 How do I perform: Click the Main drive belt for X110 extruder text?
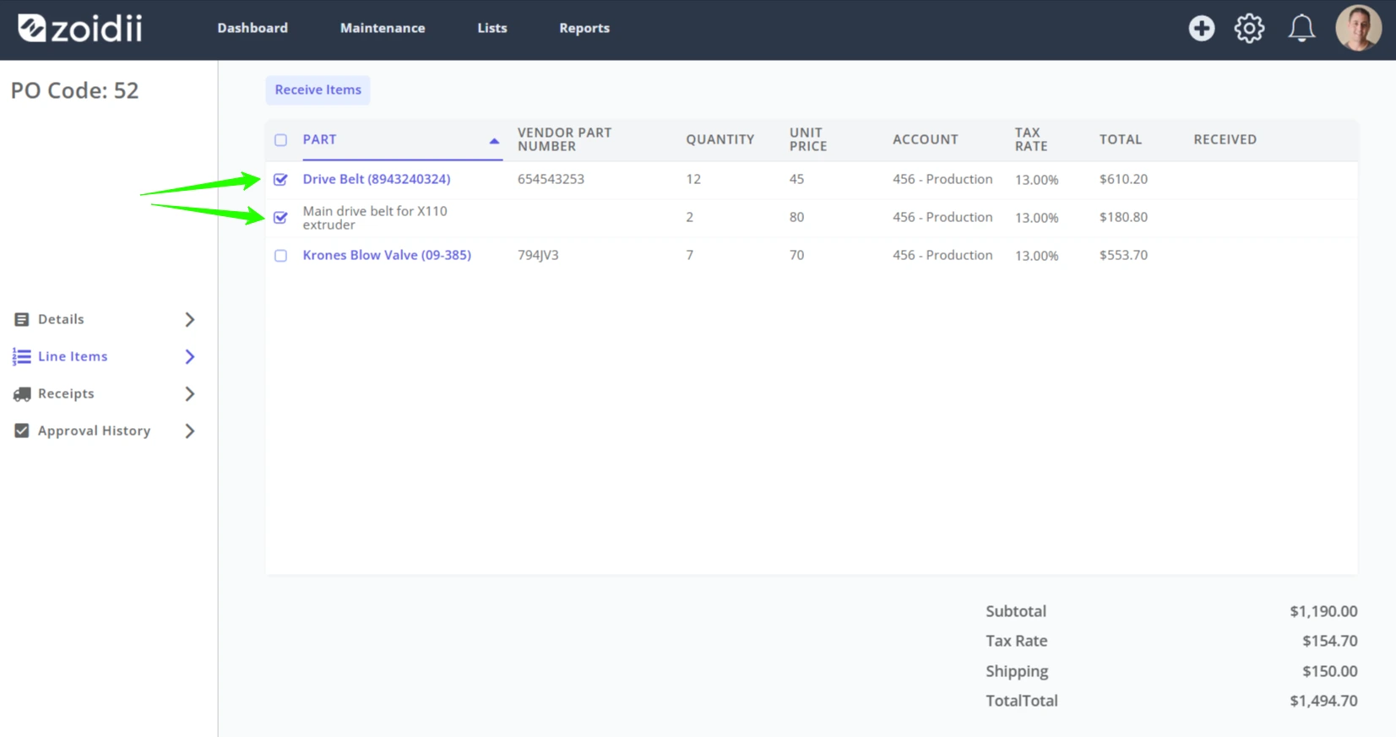(x=375, y=218)
